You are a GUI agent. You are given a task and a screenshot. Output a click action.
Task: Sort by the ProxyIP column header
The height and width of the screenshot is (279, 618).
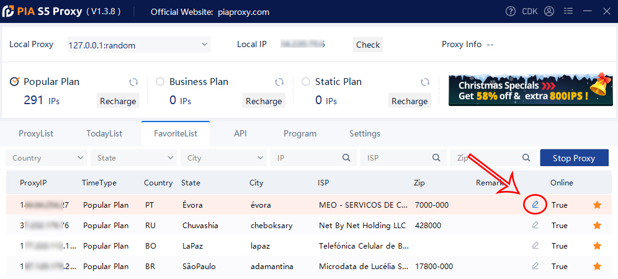coord(34,182)
